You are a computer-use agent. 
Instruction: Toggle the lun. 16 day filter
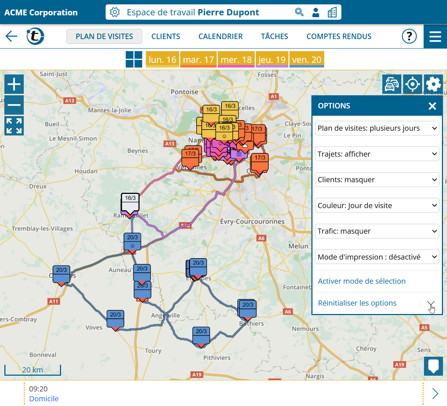click(x=162, y=60)
